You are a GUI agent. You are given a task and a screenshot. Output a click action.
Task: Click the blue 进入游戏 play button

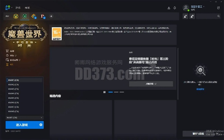(22, 125)
